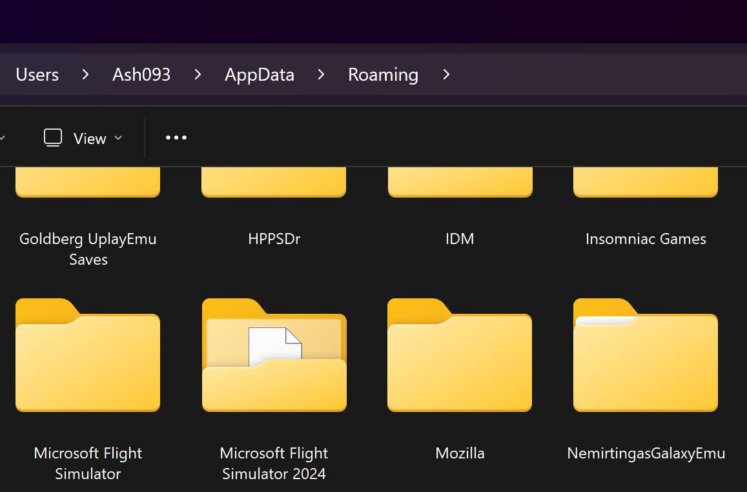
Task: Click the layout icon beside the View label
Action: coord(52,138)
